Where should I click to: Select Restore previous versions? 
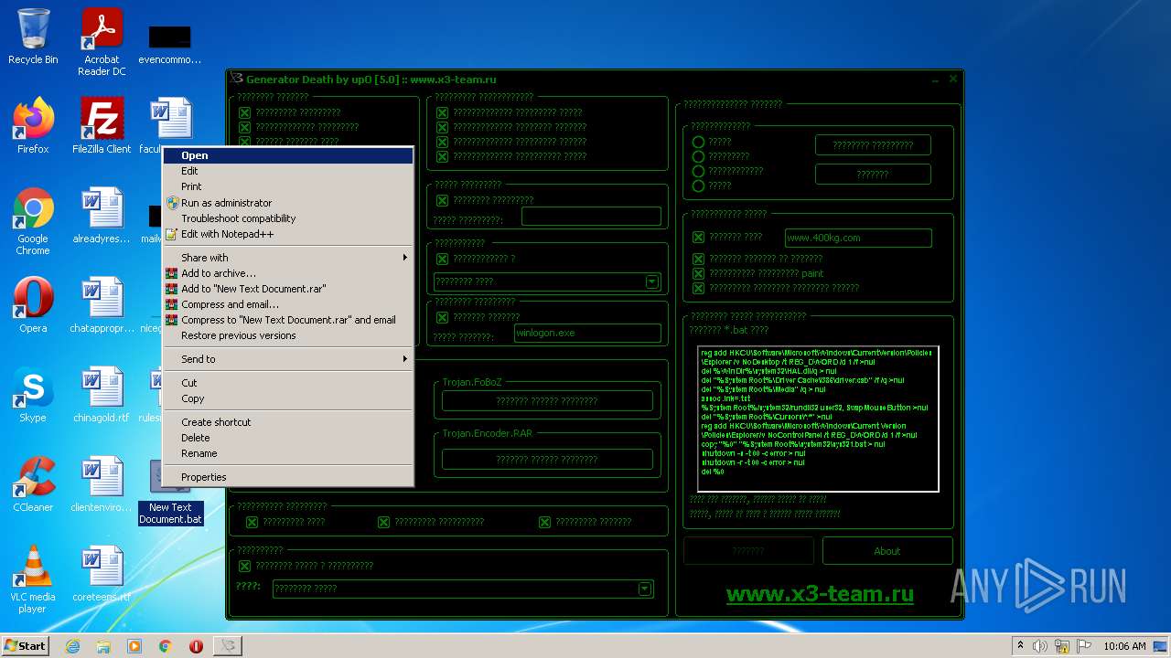point(288,335)
